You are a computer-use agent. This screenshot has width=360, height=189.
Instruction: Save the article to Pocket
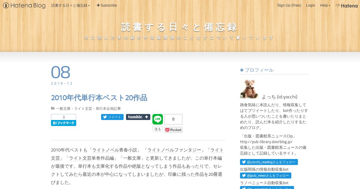coord(173,130)
